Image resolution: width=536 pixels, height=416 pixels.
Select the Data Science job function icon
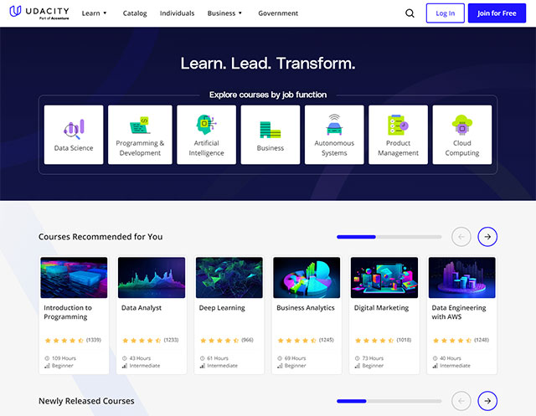74,128
